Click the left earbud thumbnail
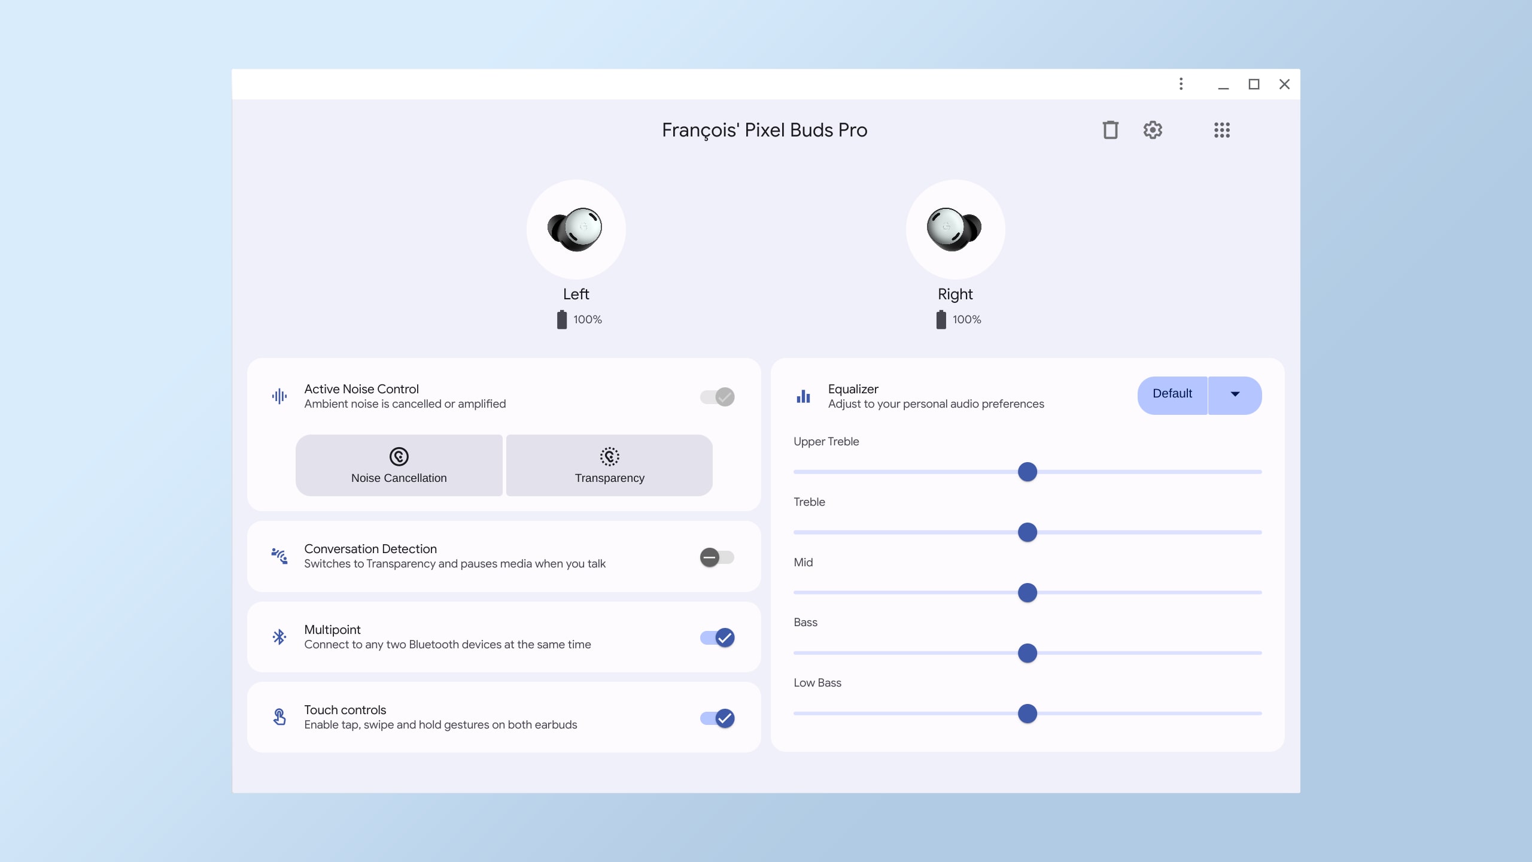This screenshot has width=1532, height=862. [x=576, y=229]
